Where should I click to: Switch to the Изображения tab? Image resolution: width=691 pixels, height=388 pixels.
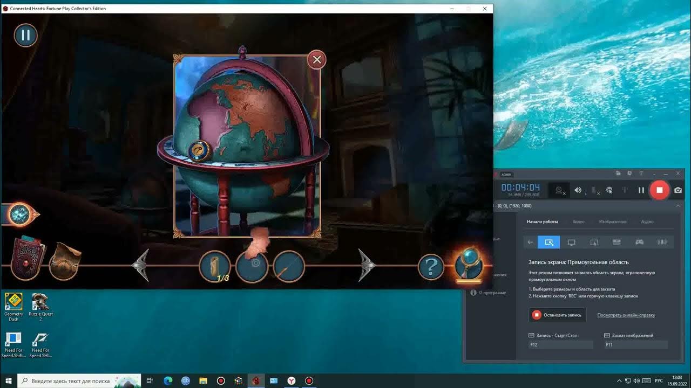click(x=613, y=221)
